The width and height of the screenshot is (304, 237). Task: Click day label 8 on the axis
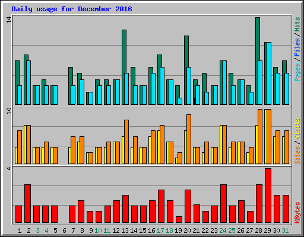pos(82,230)
